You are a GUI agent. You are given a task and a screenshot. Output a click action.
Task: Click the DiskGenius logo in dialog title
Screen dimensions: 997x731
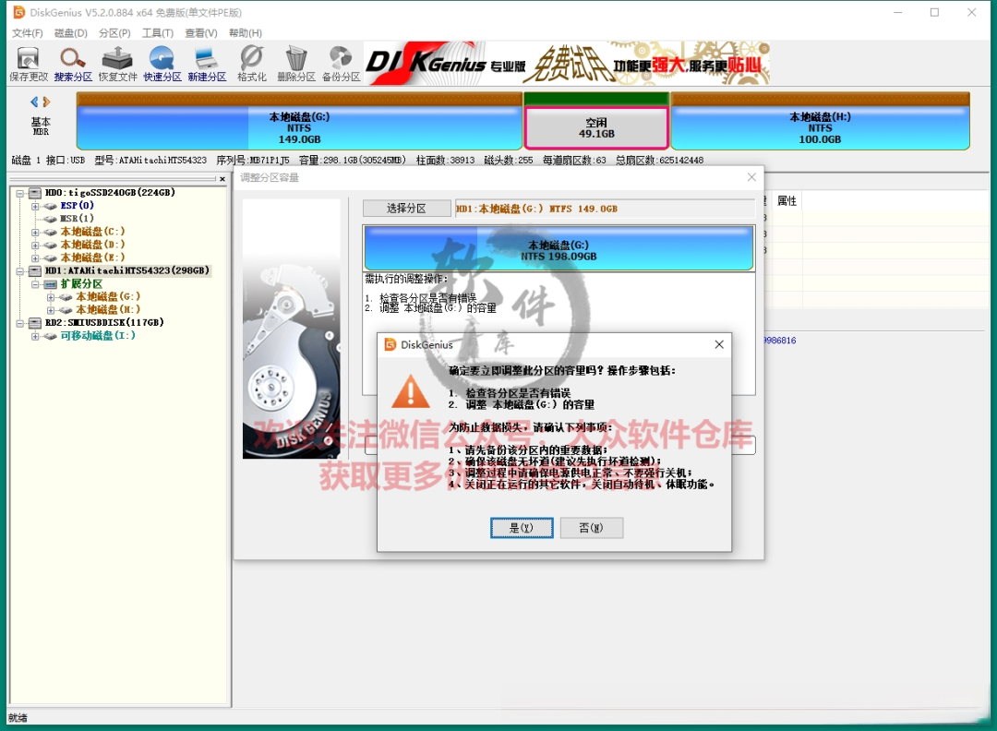point(390,344)
